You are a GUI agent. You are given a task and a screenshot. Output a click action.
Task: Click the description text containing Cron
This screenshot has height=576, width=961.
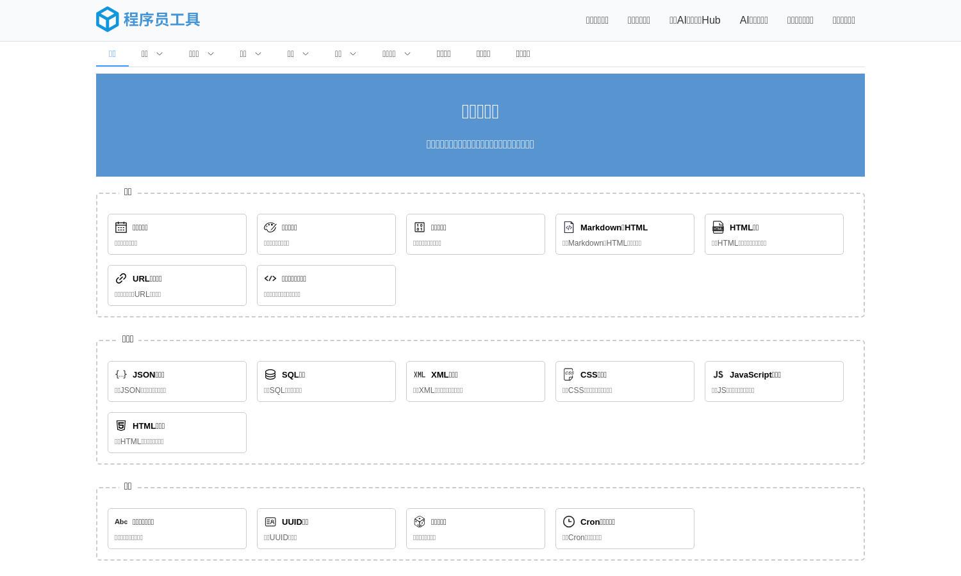[x=582, y=538]
